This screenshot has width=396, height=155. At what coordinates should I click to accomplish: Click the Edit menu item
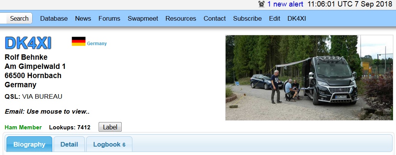point(274,19)
